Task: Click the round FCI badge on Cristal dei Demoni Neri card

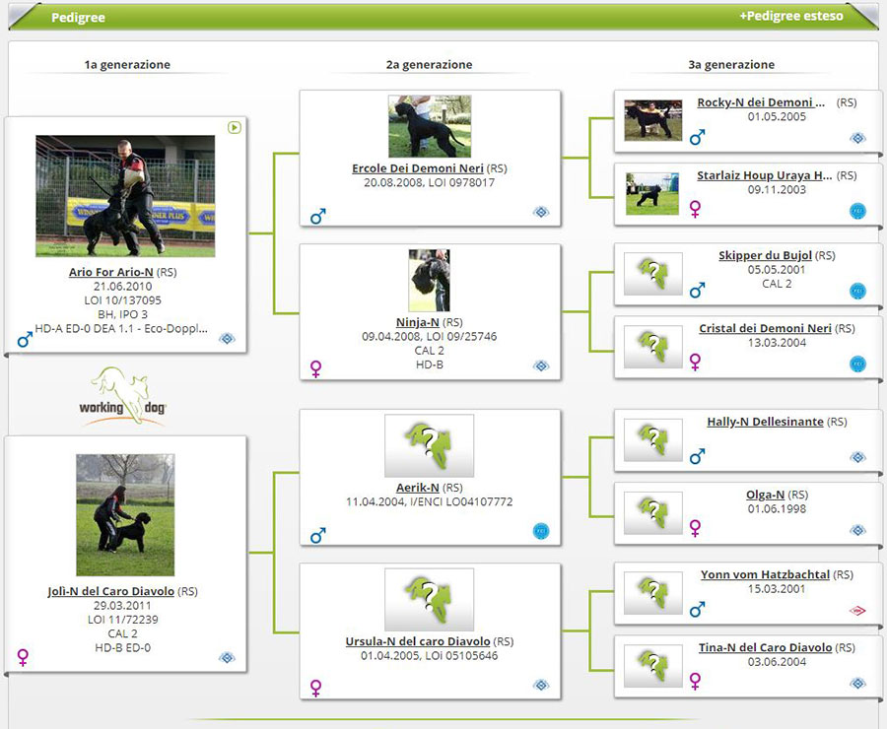Action: 857,364
